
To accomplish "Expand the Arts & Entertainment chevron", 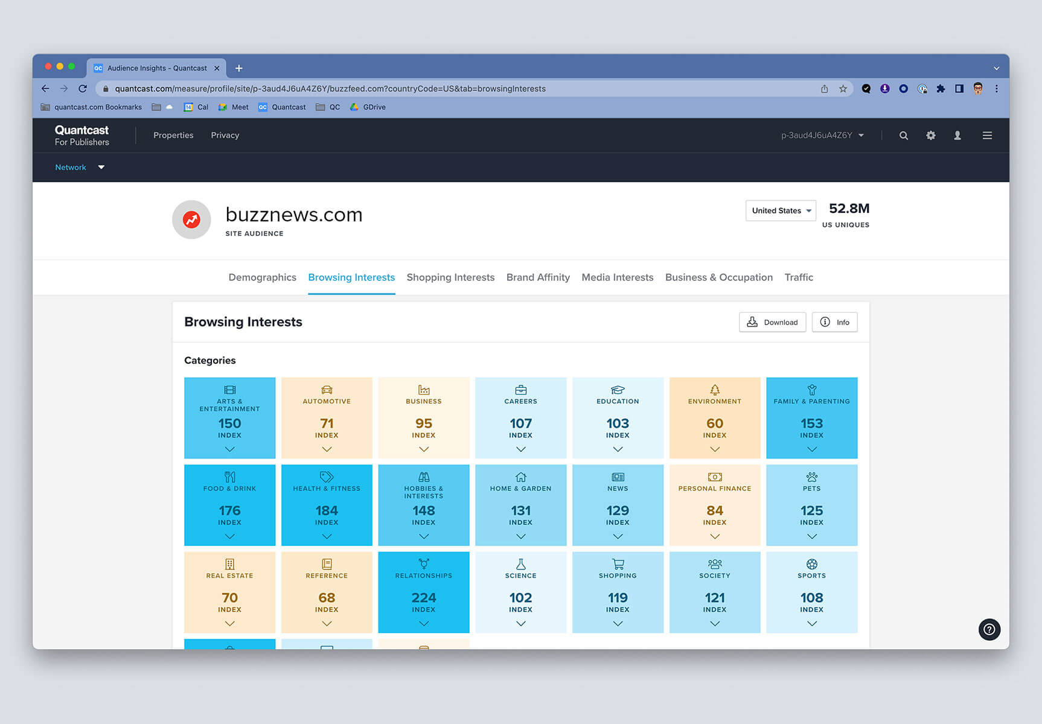I will coord(229,449).
